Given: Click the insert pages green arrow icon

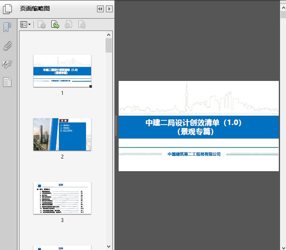Looking at the screenshot, I should 55,25.
